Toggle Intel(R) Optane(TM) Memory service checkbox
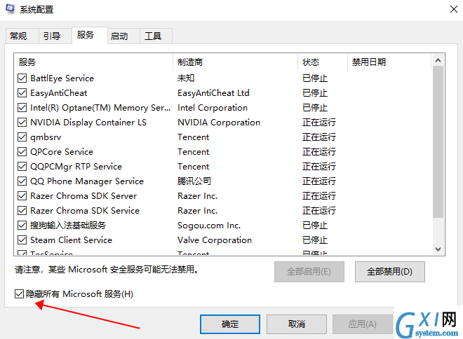The height and width of the screenshot is (339, 463). pyautogui.click(x=22, y=108)
